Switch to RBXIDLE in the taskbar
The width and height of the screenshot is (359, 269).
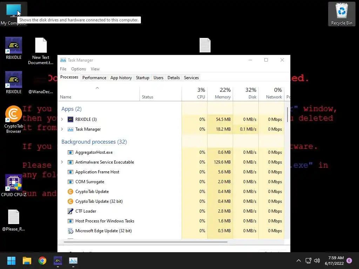(58, 261)
